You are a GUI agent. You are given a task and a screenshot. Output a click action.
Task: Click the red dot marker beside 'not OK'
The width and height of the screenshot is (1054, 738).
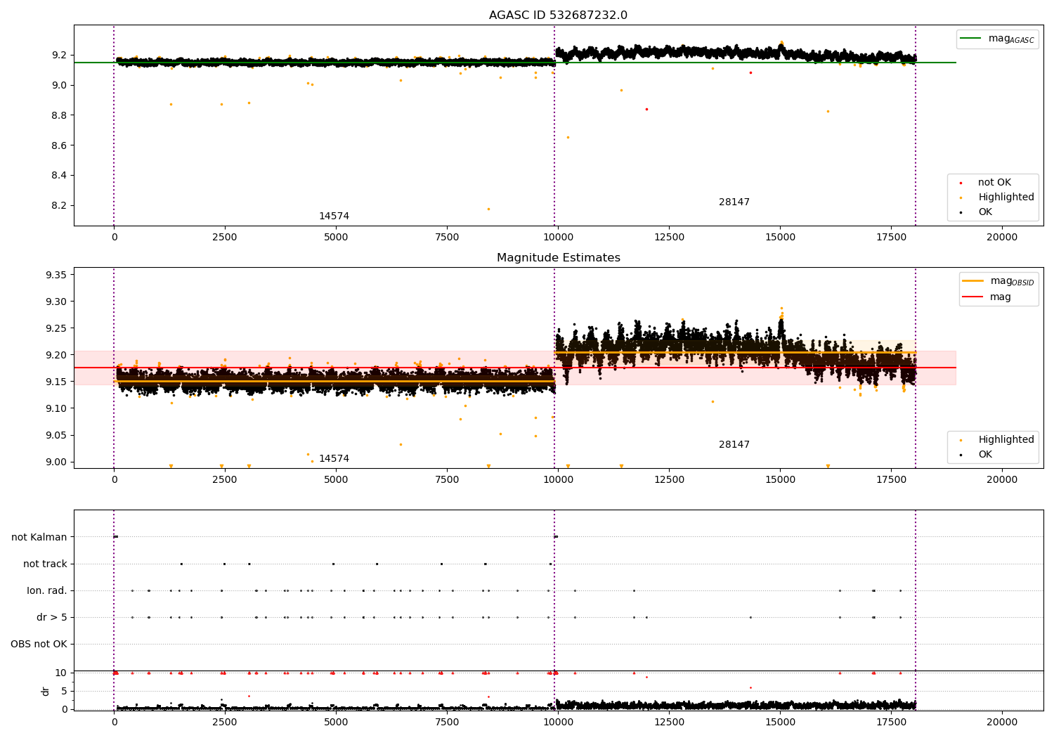[x=961, y=183]
